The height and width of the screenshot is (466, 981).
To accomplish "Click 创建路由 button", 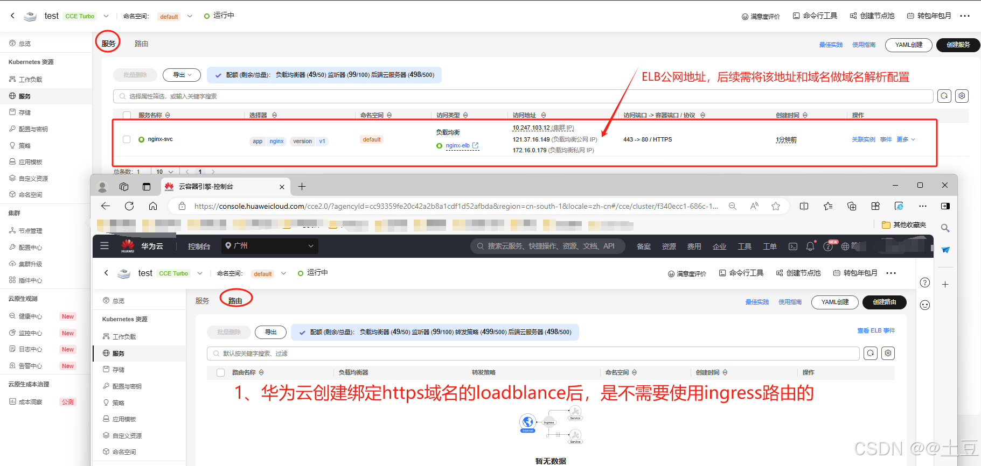I will 885,302.
